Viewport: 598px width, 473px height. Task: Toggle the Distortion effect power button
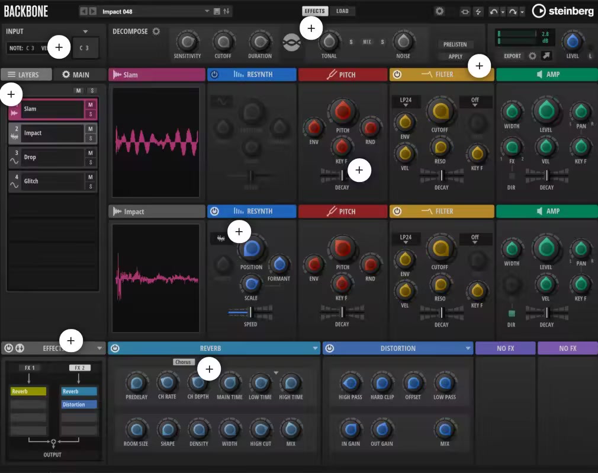tap(330, 348)
